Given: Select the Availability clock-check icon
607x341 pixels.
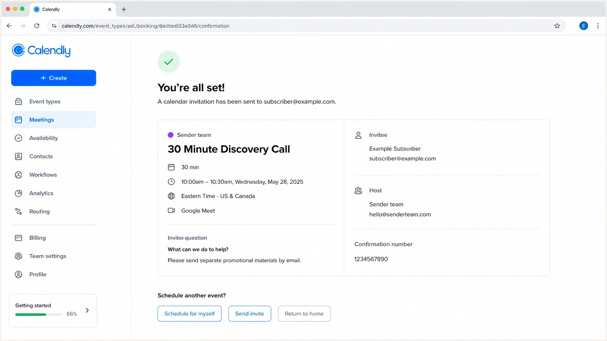Looking at the screenshot, I should (19, 138).
